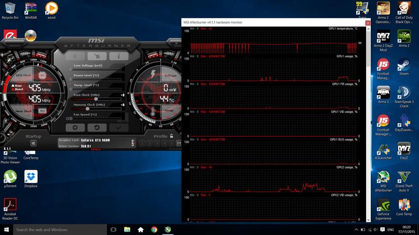Select profile slot 5 in Afterburner
This screenshot has width=419, height=235.
pos(172,143)
